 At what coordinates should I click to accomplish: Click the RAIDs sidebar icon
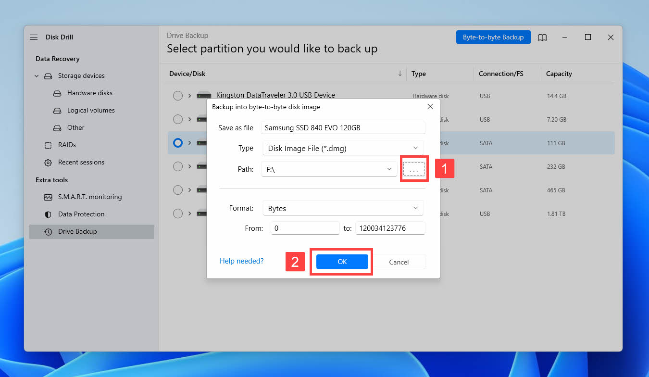[48, 145]
